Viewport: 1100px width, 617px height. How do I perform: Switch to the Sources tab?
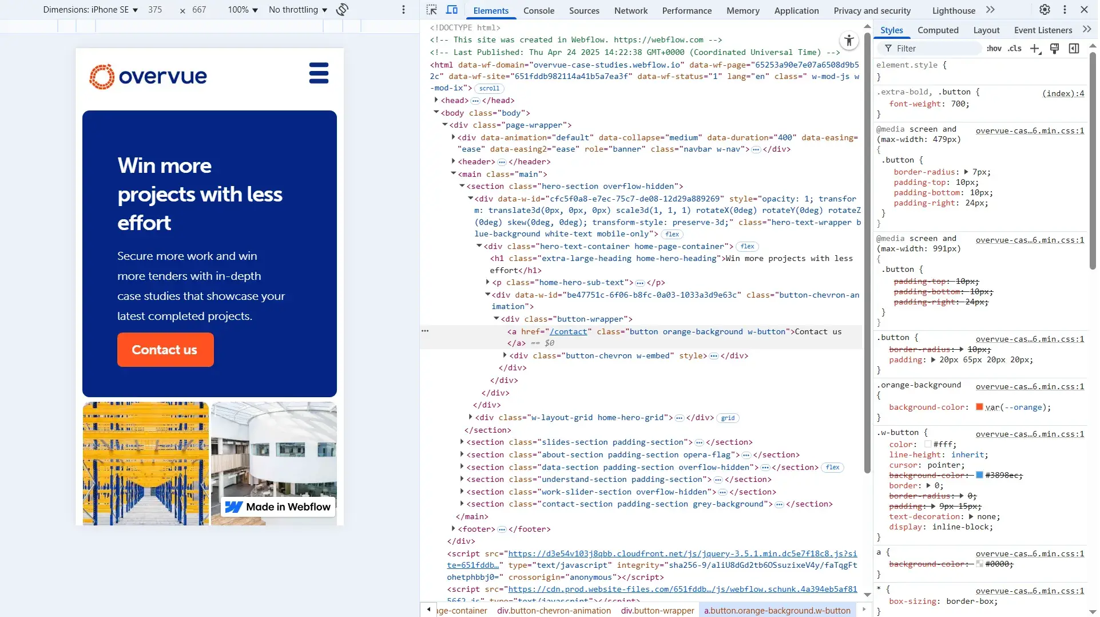[584, 10]
